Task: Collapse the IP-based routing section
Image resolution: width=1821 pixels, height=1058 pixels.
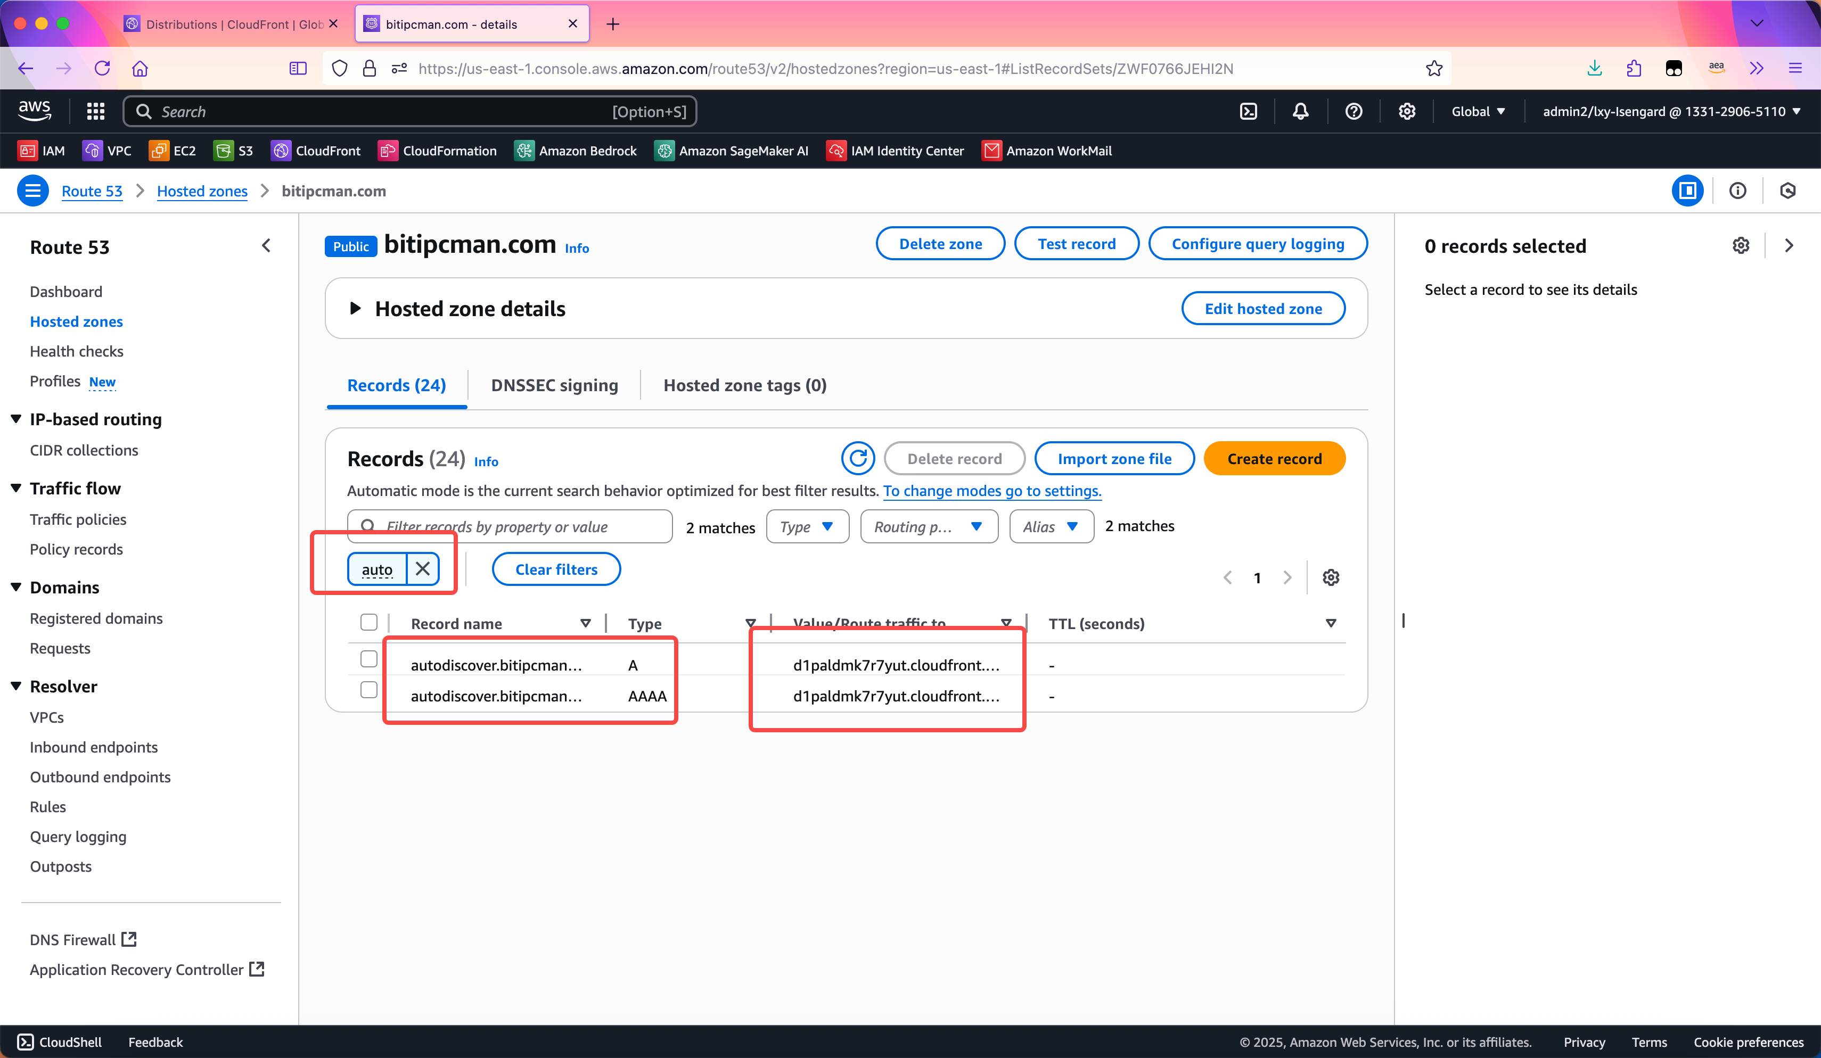Action: [16, 419]
